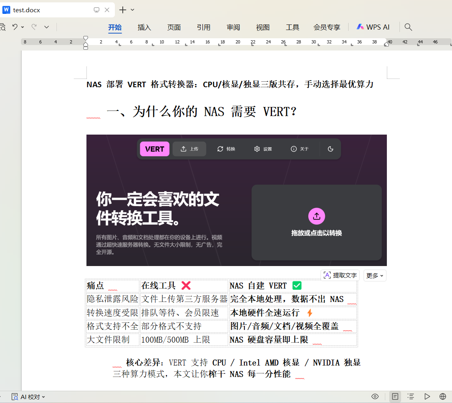
Task: Click the 提取文字 button
Action: [340, 276]
